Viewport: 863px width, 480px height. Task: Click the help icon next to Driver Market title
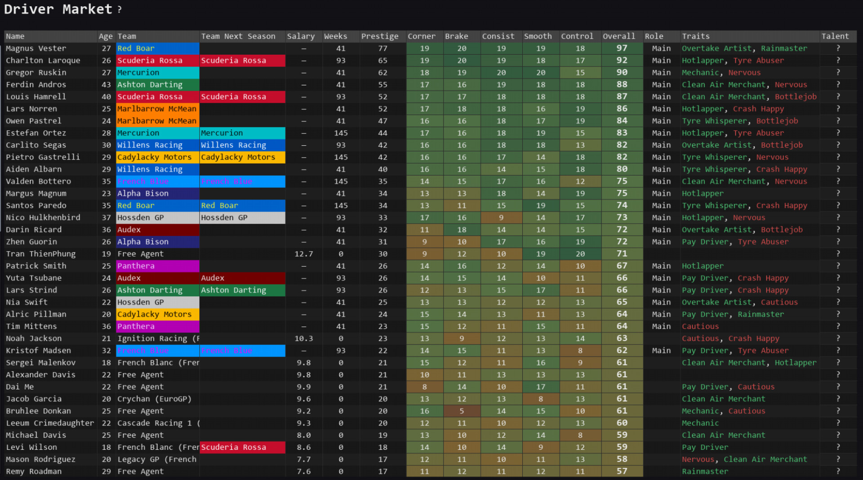click(x=119, y=9)
